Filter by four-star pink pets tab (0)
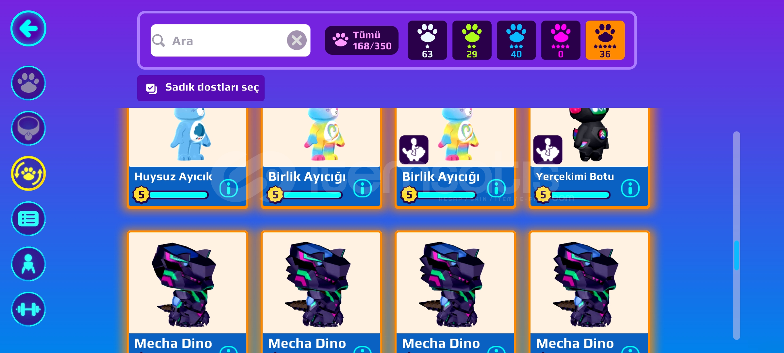Screen dimensions: 784x353 561,40
